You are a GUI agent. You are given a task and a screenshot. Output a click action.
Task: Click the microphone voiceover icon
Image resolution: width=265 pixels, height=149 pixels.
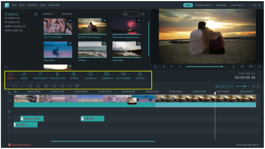(234, 67)
